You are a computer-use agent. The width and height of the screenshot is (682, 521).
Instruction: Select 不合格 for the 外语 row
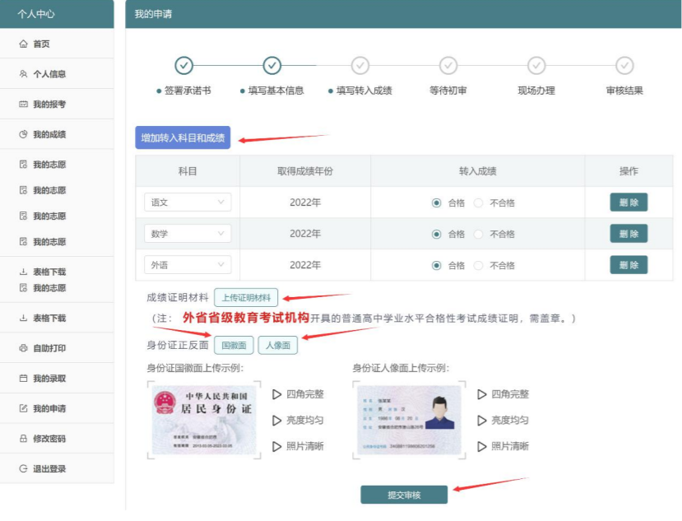[x=479, y=265]
